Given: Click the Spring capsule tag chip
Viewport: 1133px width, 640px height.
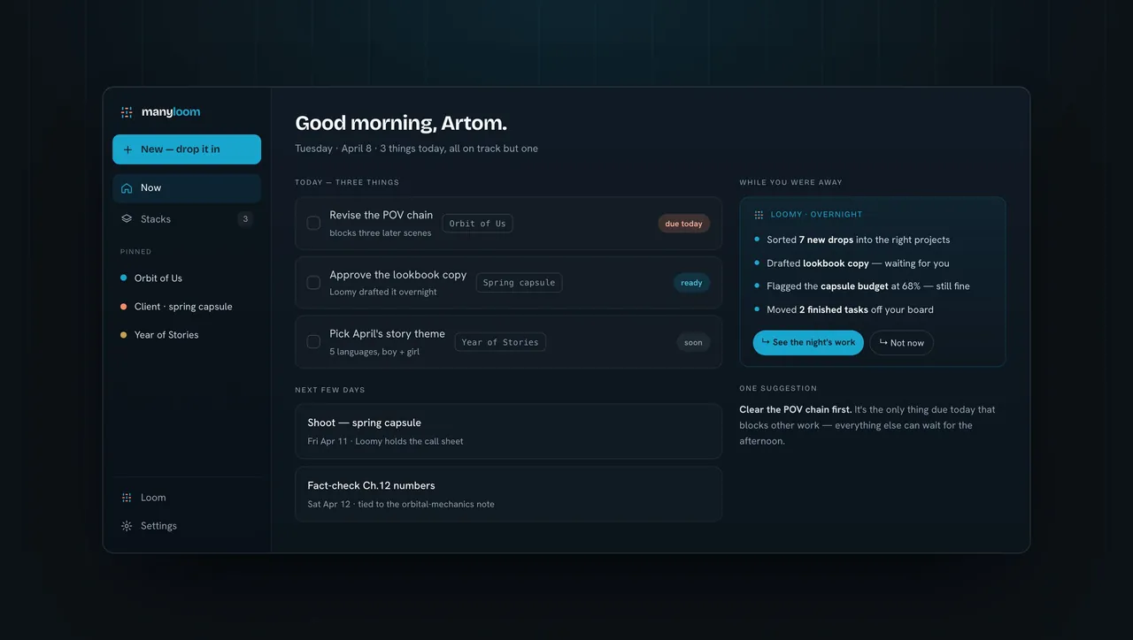Looking at the screenshot, I should click(x=520, y=283).
